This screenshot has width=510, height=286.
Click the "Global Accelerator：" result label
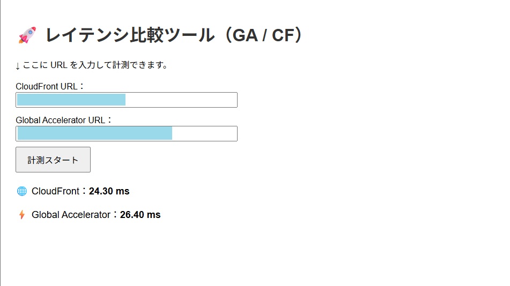pyautogui.click(x=75, y=215)
